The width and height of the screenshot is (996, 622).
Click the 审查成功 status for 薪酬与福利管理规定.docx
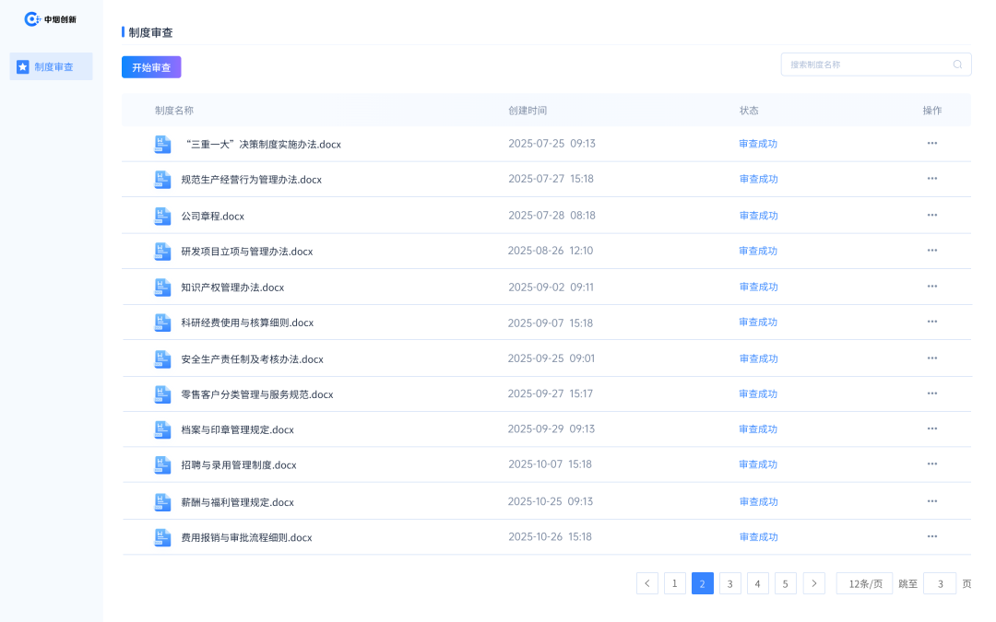[x=758, y=502]
